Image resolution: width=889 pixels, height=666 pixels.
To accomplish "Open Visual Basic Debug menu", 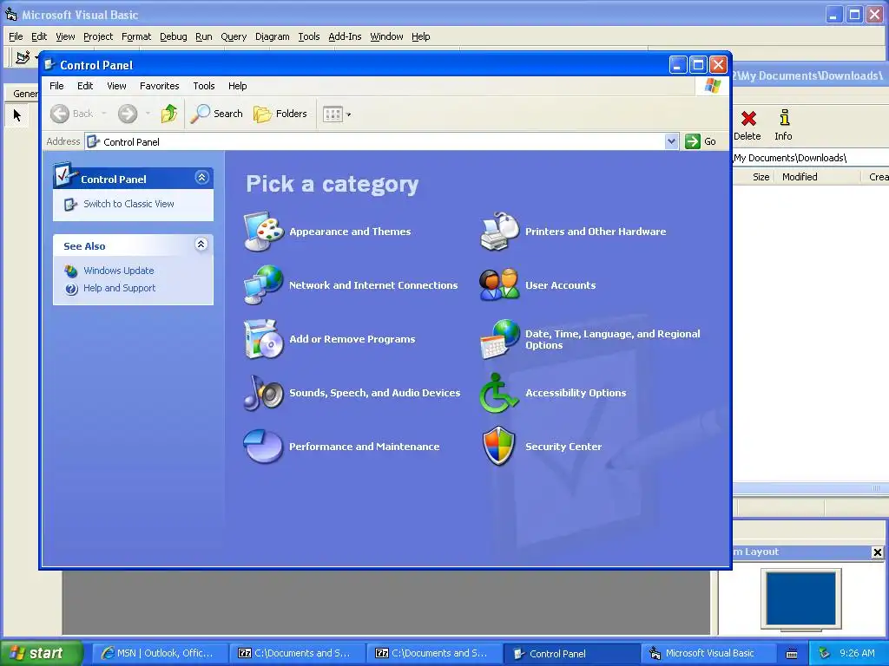I will (x=174, y=36).
